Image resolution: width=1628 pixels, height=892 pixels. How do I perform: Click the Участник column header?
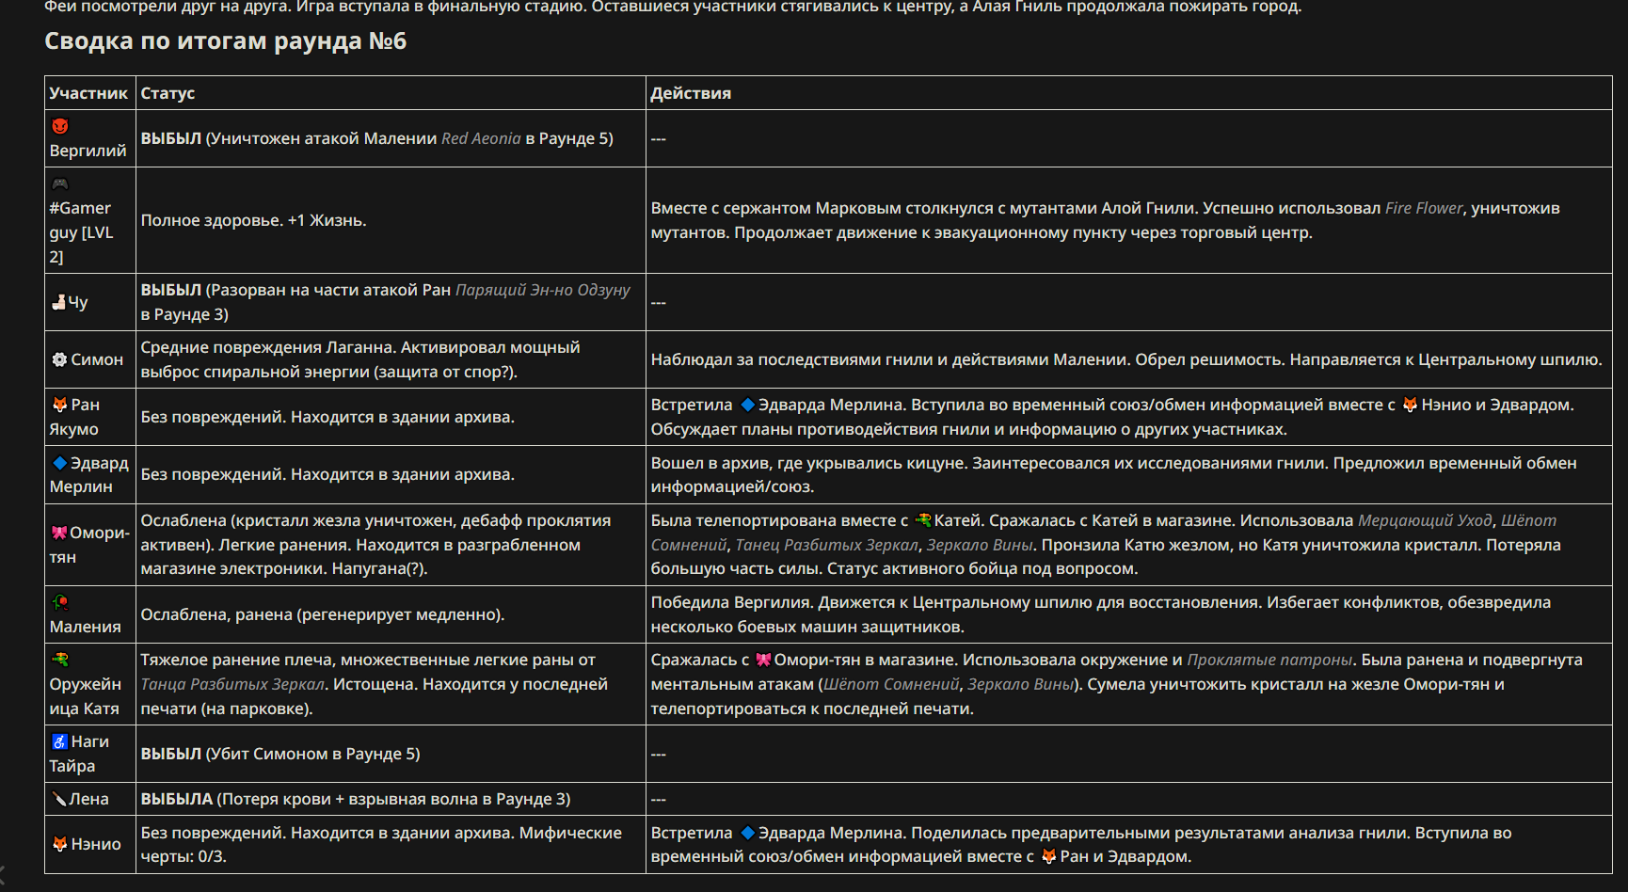point(88,93)
